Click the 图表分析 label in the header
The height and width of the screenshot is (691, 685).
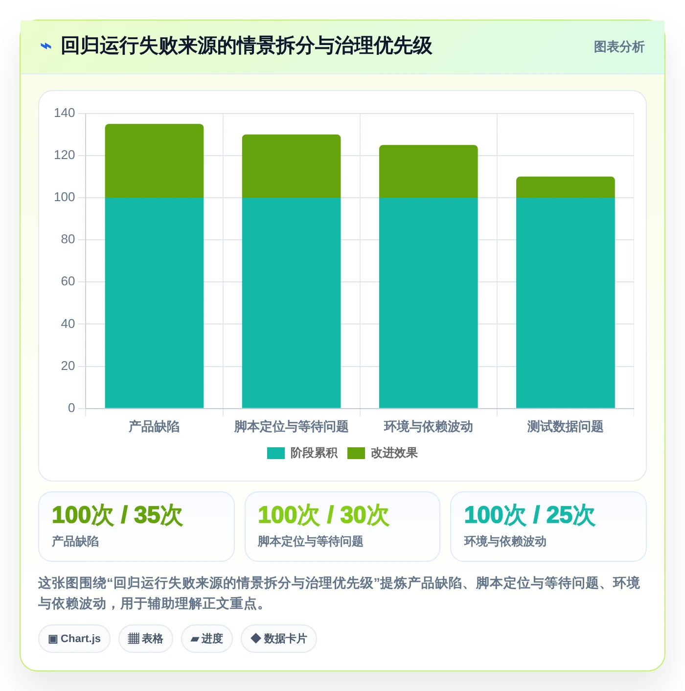pos(619,47)
